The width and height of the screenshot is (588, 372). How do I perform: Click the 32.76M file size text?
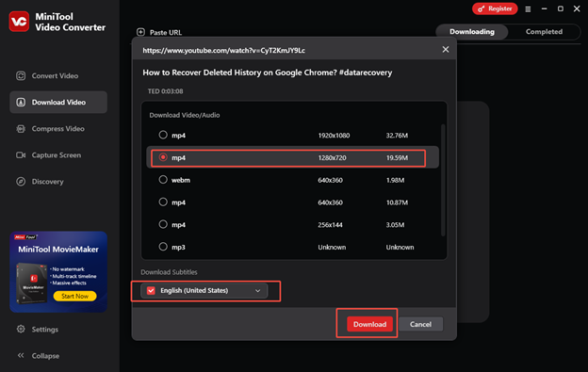click(x=397, y=136)
